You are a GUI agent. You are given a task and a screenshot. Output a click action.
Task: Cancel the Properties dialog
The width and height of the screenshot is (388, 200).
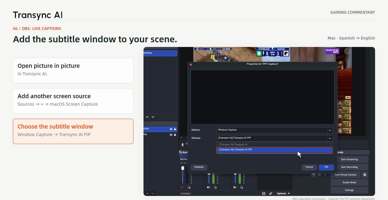tap(309, 167)
